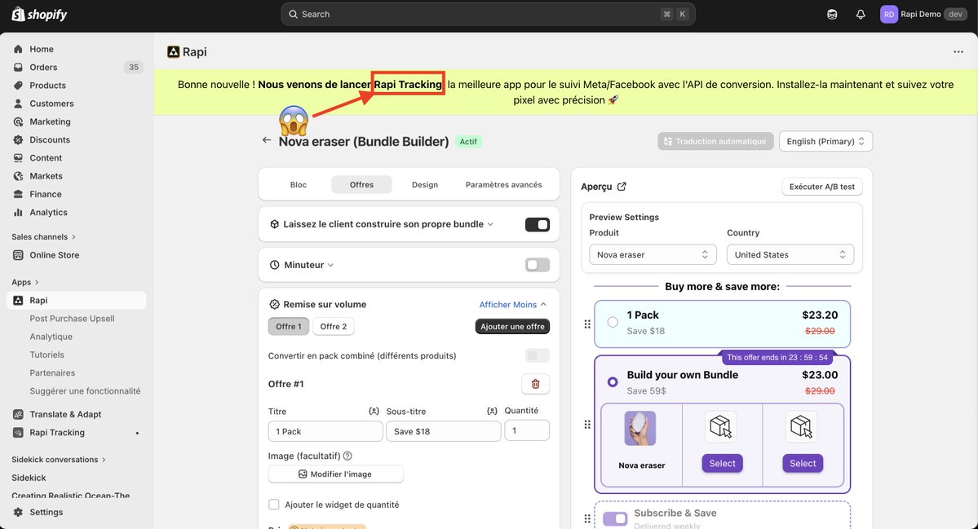Image resolution: width=978 pixels, height=529 pixels.
Task: Collapse section with Afficher Moins
Action: click(x=513, y=305)
